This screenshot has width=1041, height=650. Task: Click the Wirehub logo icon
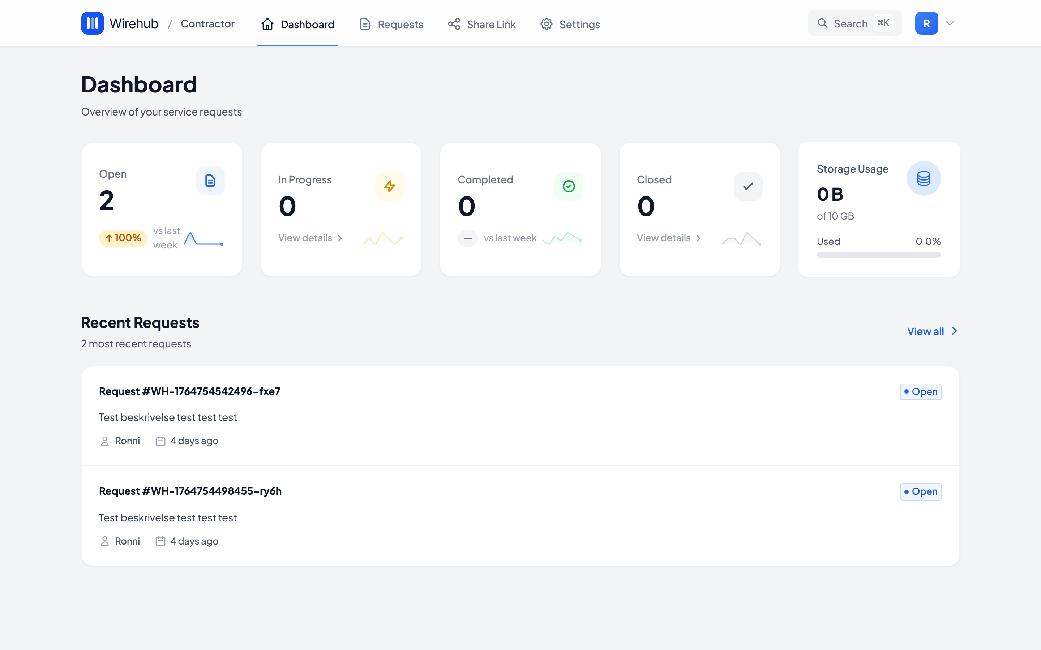tap(92, 23)
